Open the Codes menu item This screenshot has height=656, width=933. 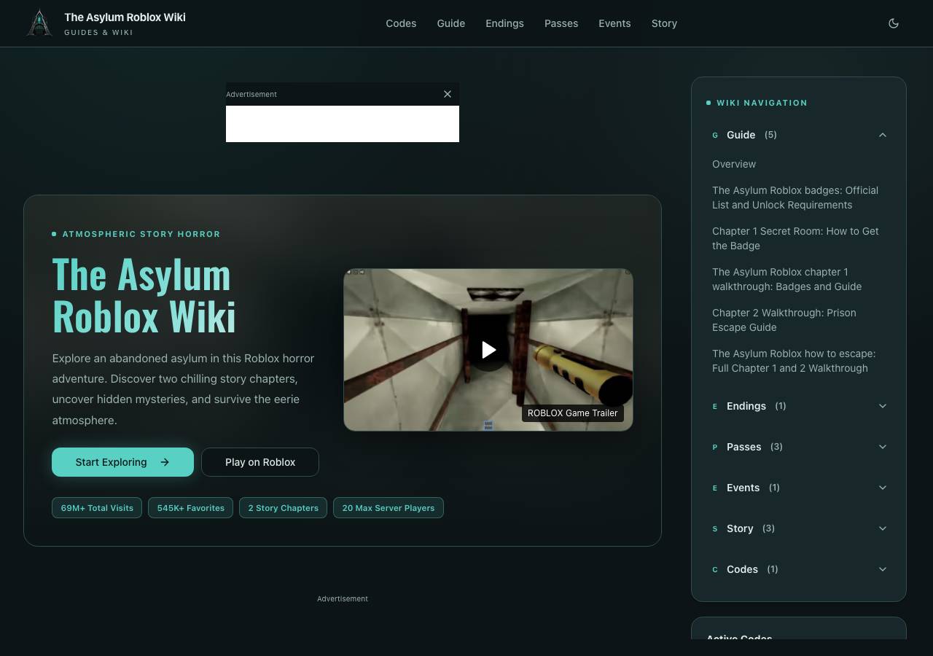click(x=401, y=23)
